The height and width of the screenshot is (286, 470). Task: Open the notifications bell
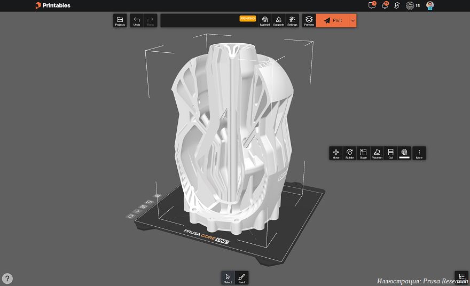click(x=385, y=5)
